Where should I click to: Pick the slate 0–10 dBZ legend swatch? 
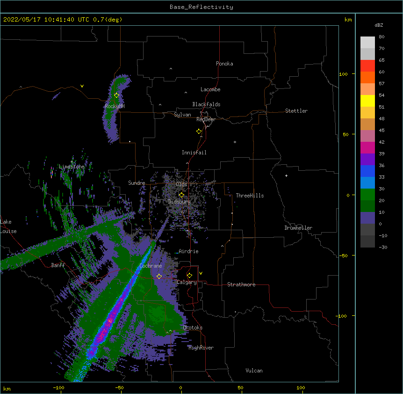tap(367, 218)
